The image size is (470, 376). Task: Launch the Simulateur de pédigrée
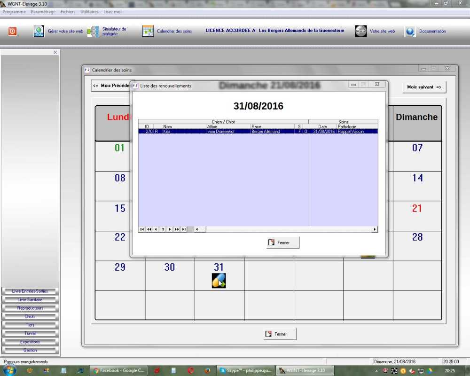click(x=93, y=31)
